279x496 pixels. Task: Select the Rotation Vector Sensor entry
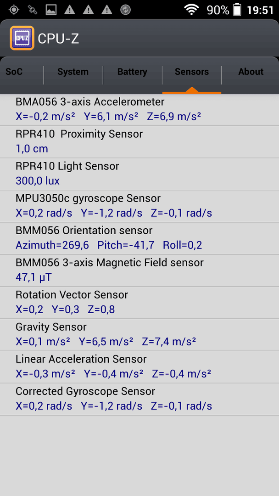pyautogui.click(x=139, y=303)
